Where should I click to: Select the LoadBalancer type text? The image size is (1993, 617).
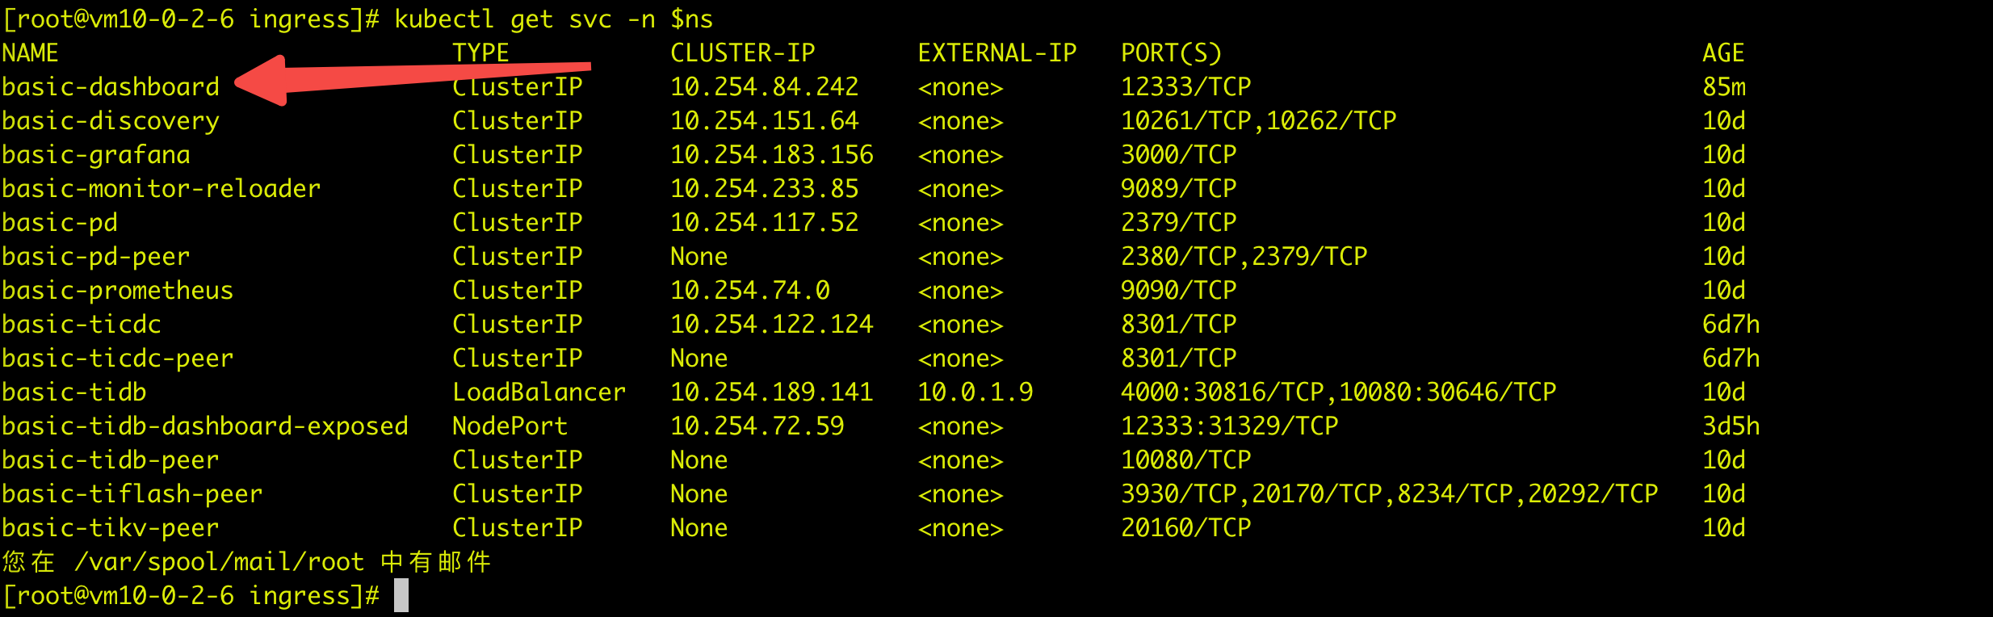click(x=539, y=392)
